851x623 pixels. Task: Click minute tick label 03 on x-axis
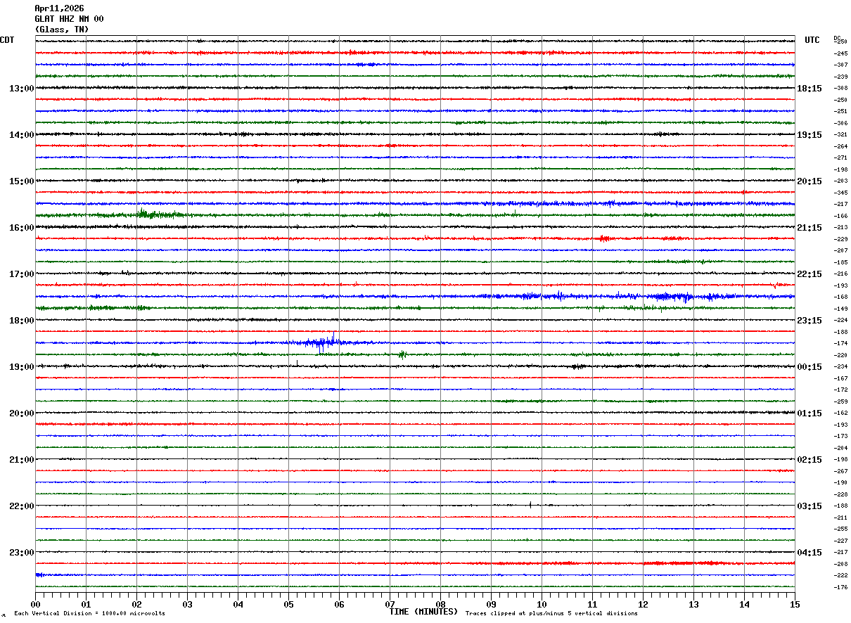tap(187, 605)
